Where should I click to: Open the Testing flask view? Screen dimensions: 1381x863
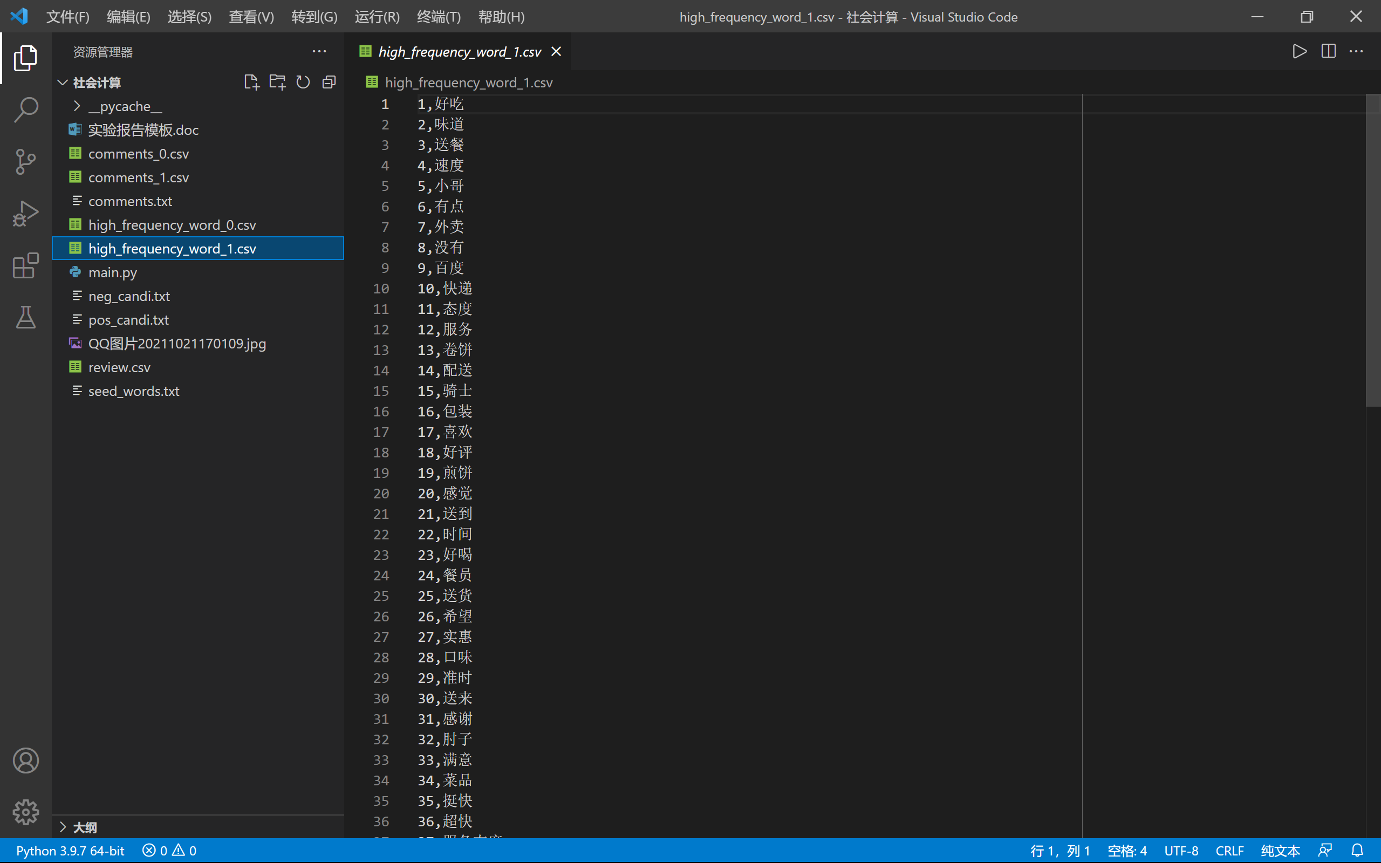[26, 317]
